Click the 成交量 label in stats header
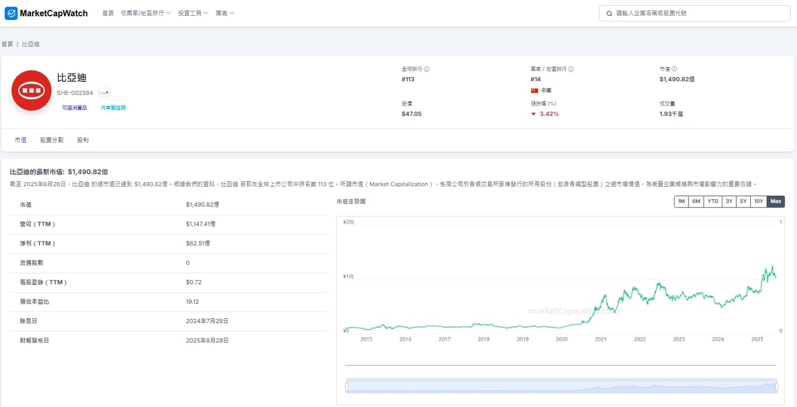This screenshot has width=797, height=407. point(667,103)
